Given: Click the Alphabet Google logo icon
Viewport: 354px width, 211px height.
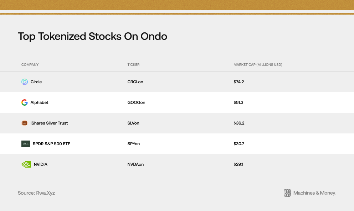Looking at the screenshot, I should (25, 102).
